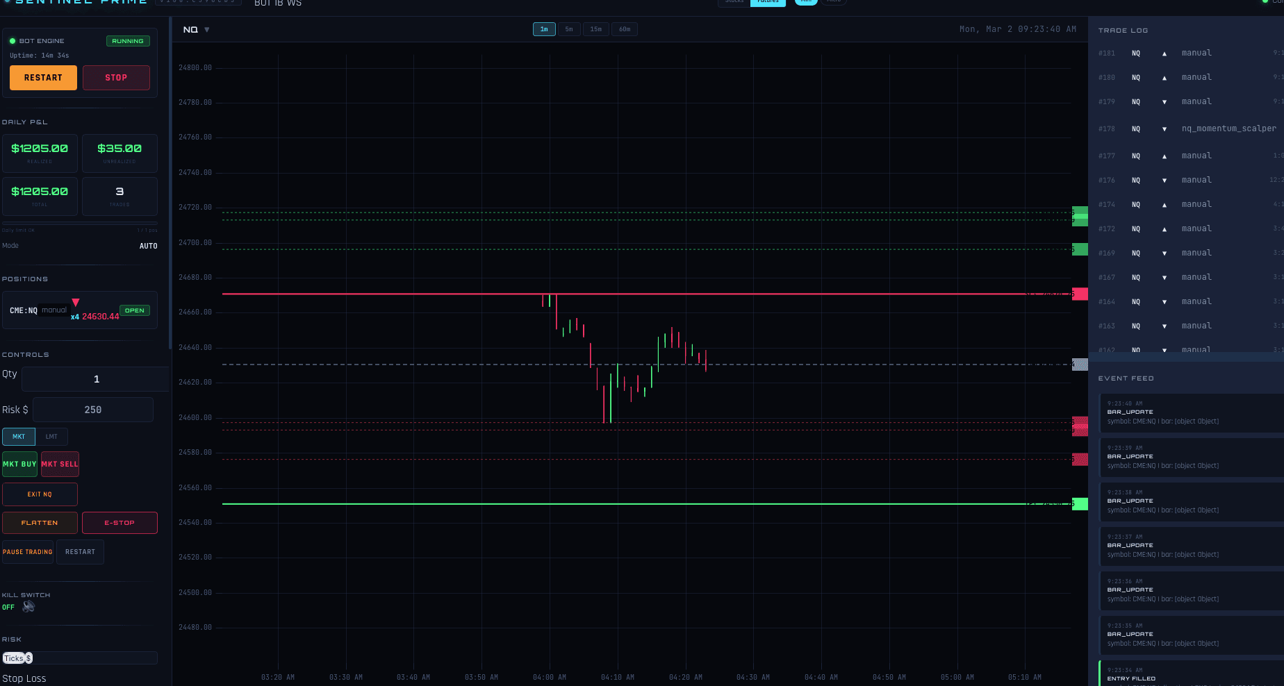Toggle trading mode off AUTO
The width and height of the screenshot is (1284, 686).
[149, 246]
